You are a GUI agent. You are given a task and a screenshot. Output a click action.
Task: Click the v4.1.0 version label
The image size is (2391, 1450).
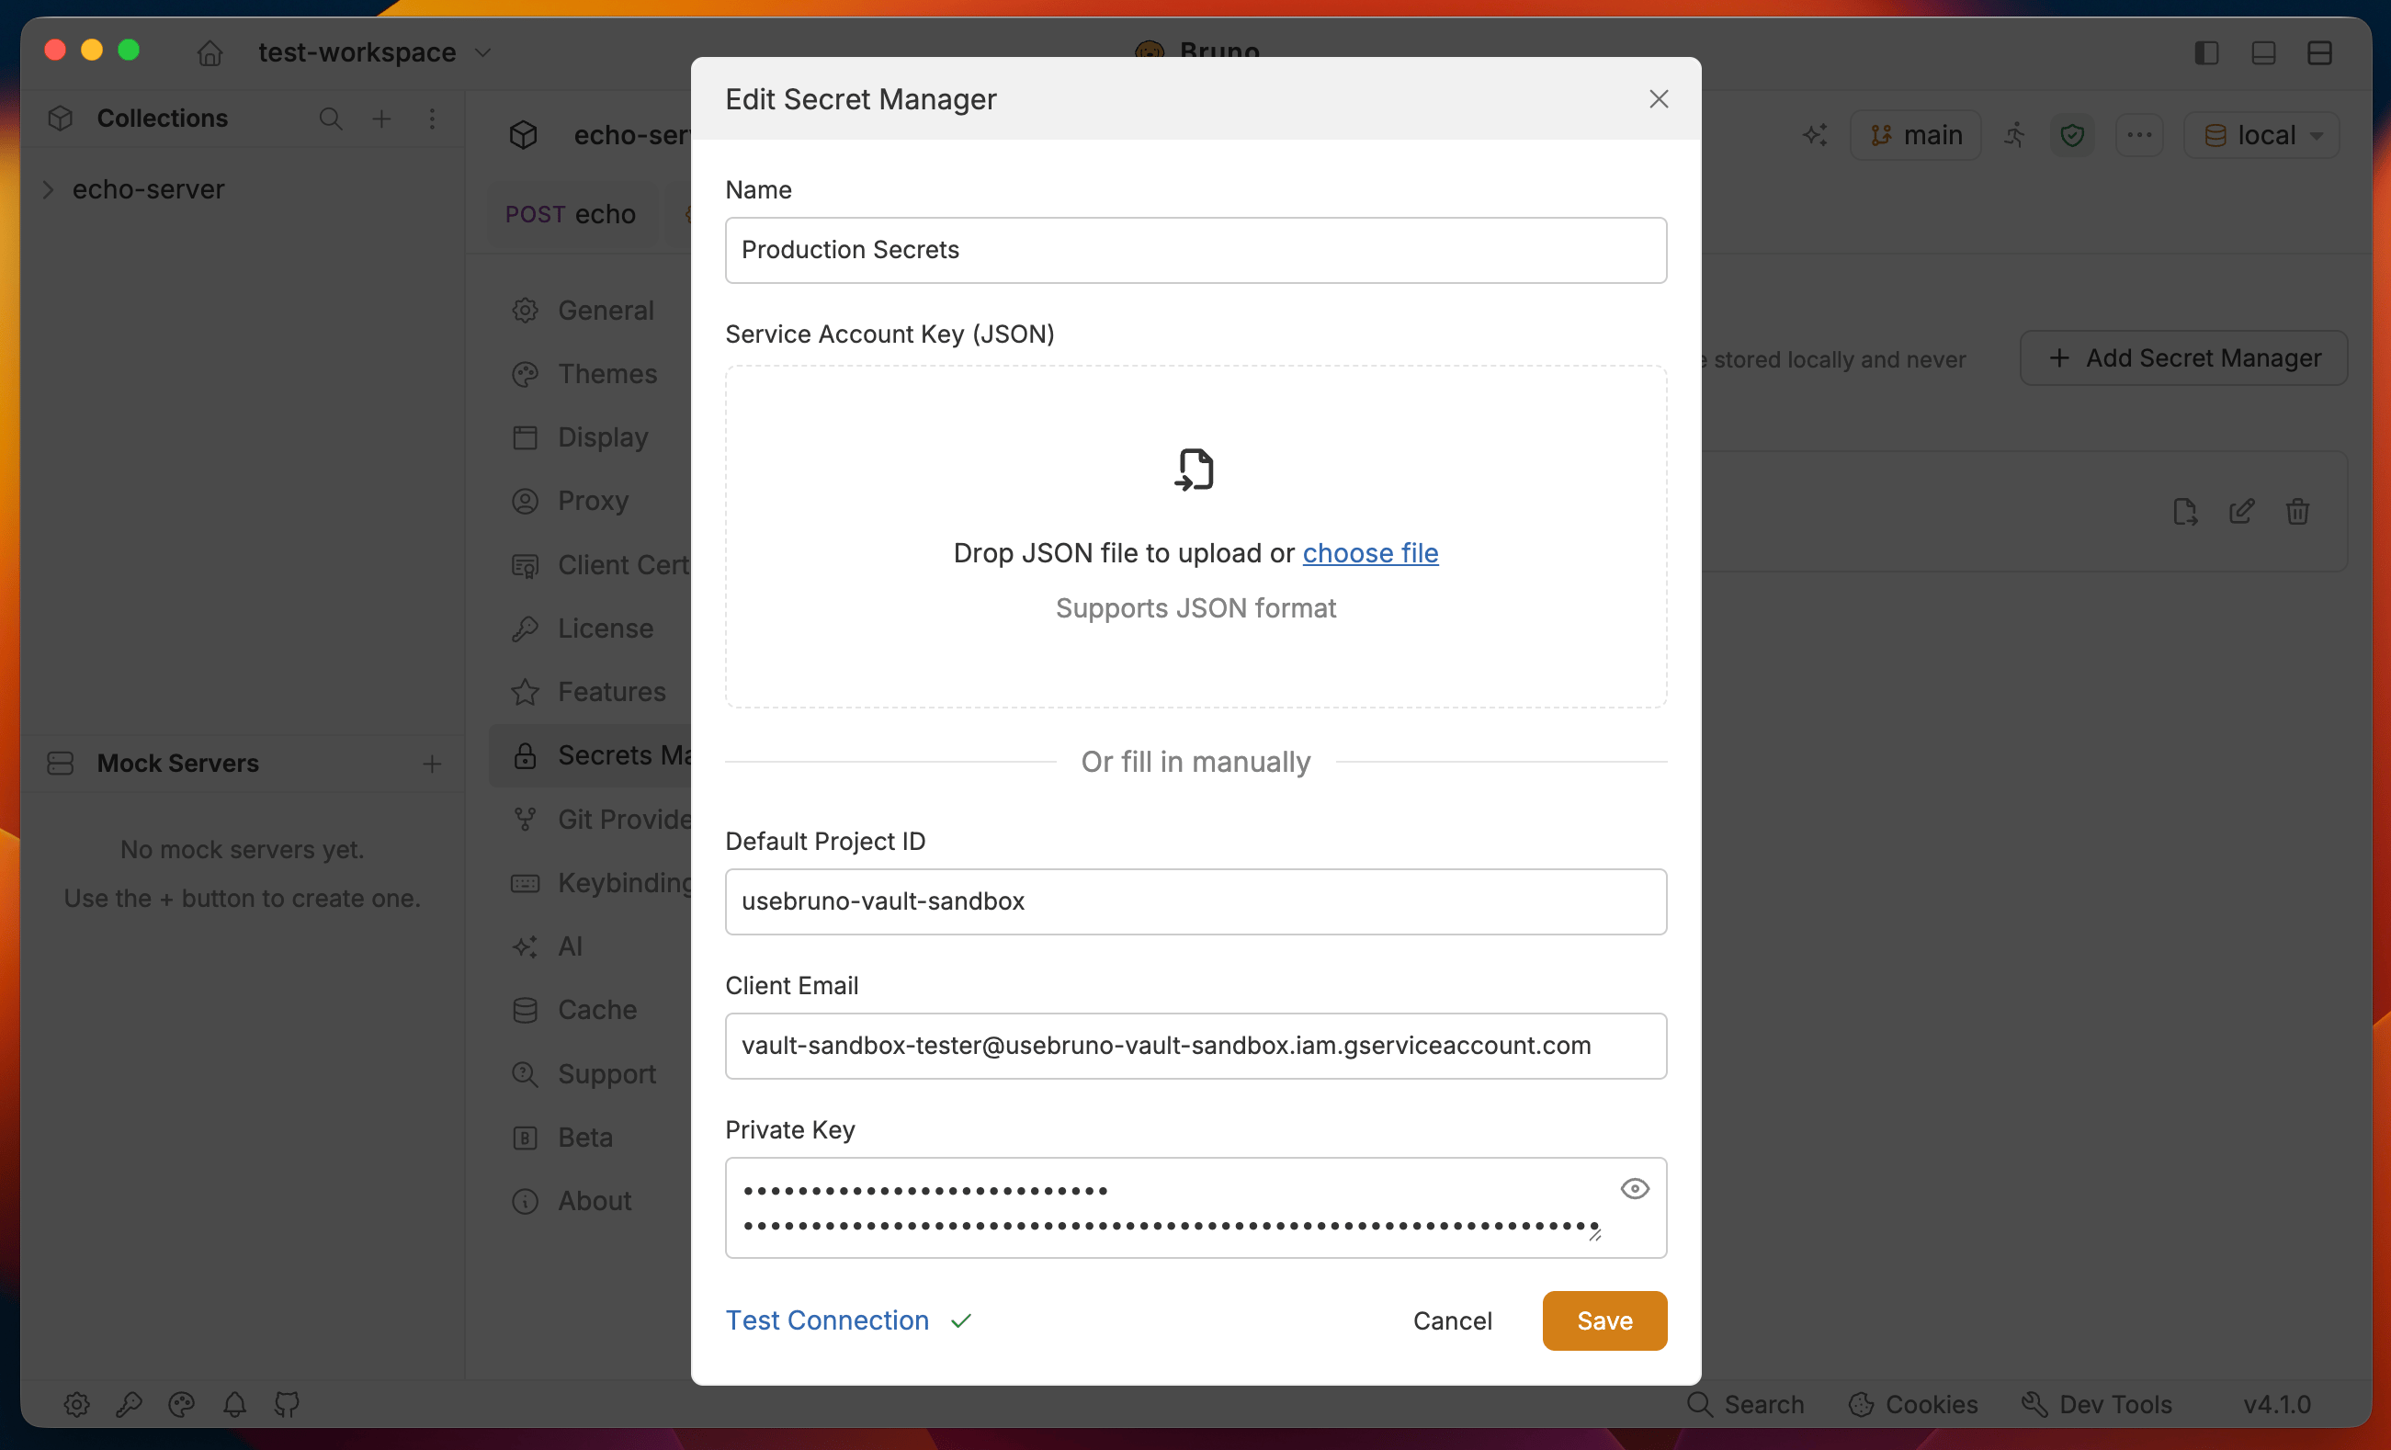[x=2276, y=1404]
